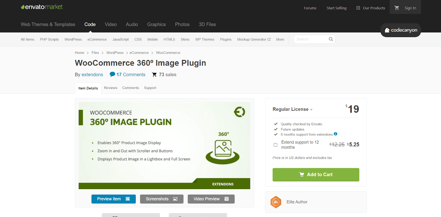Go to the Home breadcrumb
The width and height of the screenshot is (441, 217).
pos(80,53)
